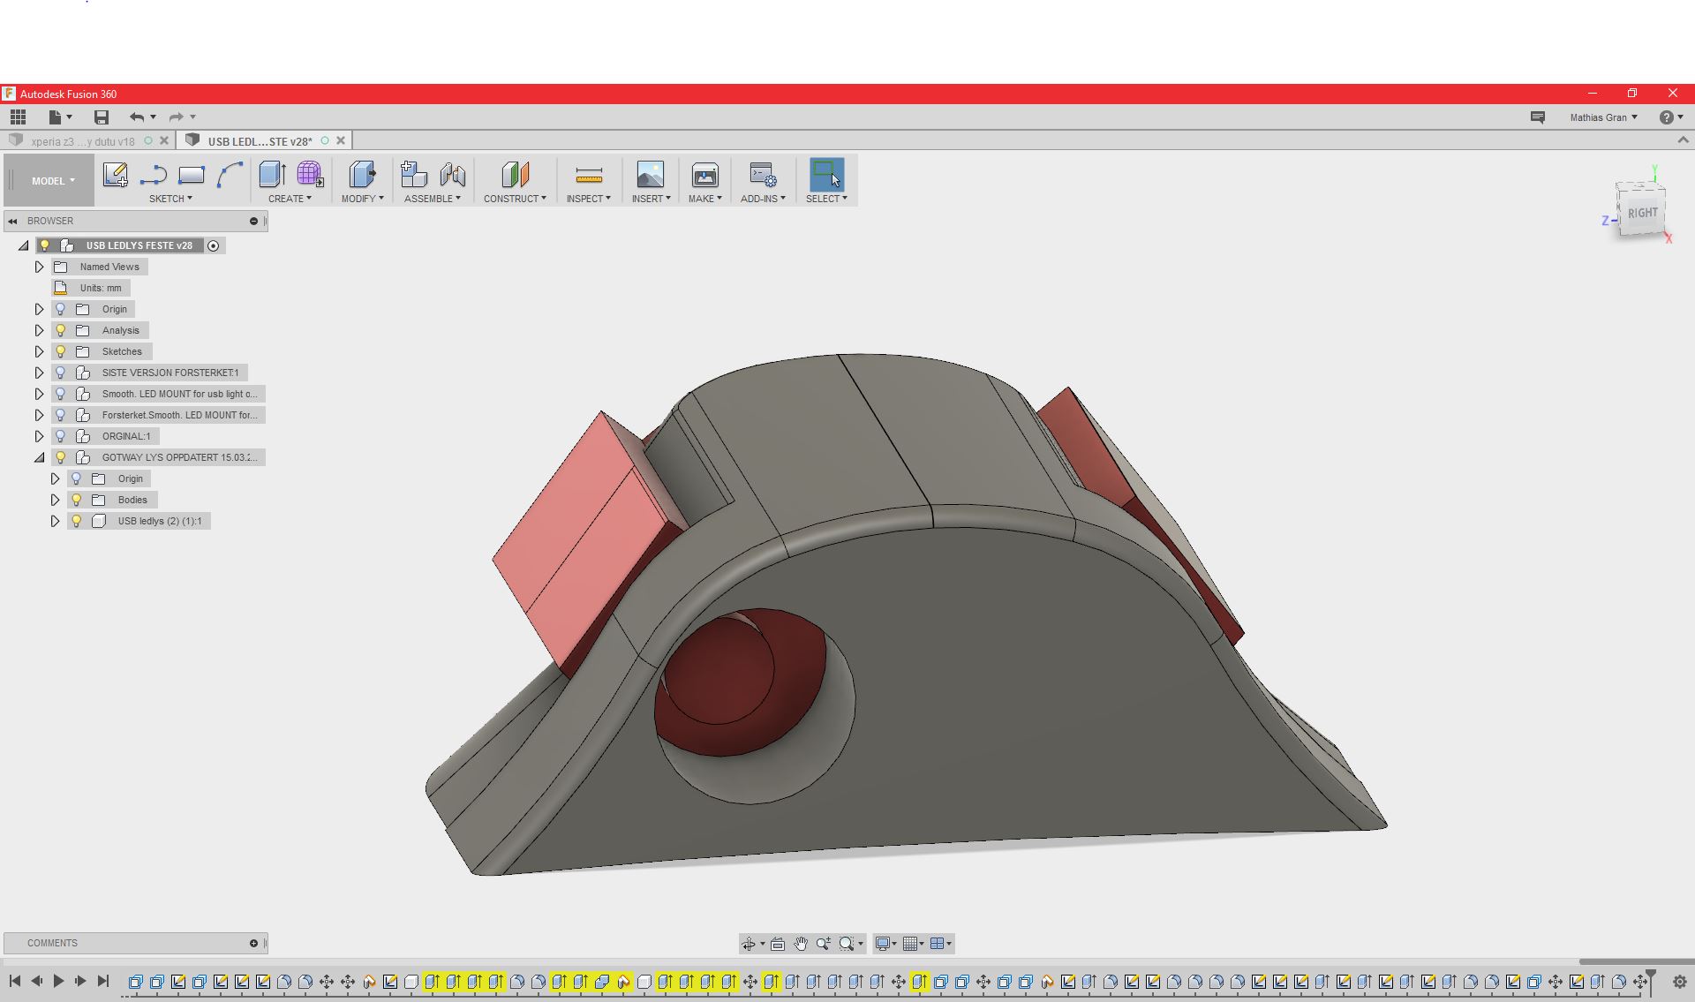Close the xperia z3 document tab
The width and height of the screenshot is (1695, 1002).
[x=164, y=140]
